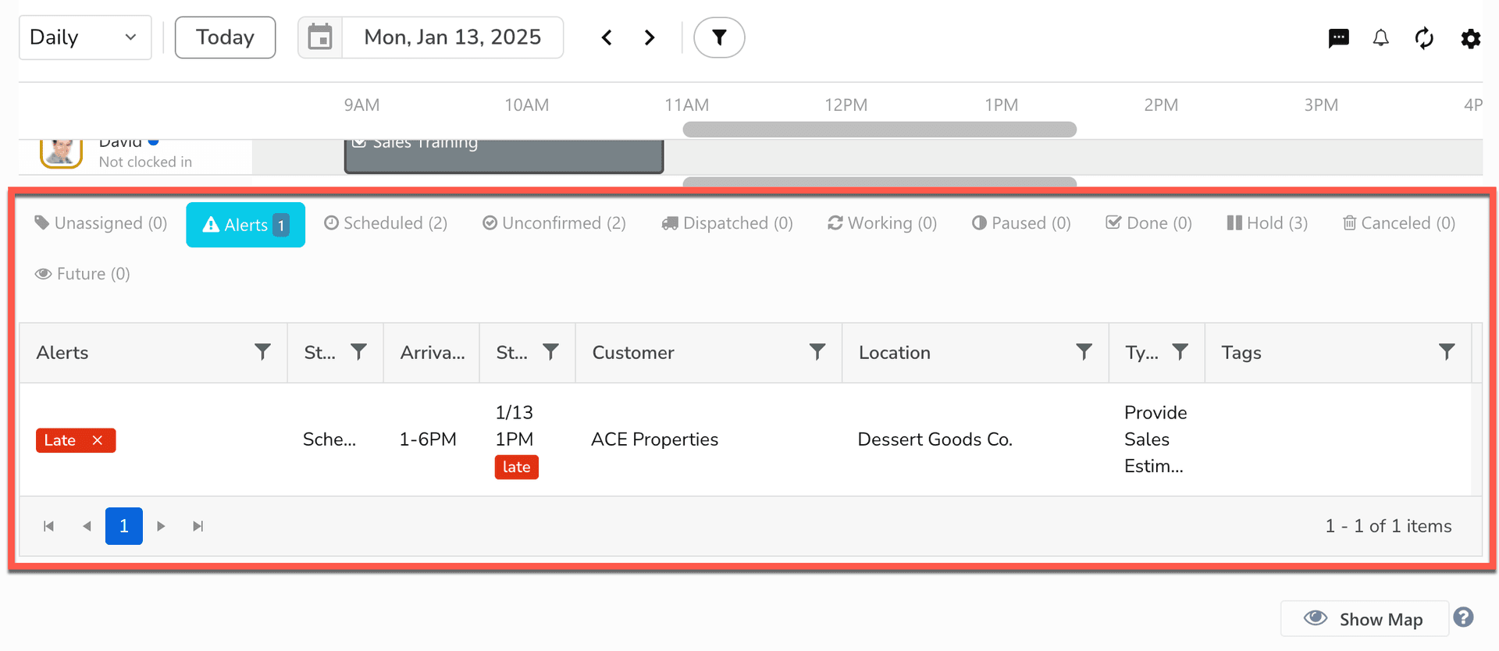Switch to the Done (0) tab
The width and height of the screenshot is (1499, 651).
[1148, 223]
